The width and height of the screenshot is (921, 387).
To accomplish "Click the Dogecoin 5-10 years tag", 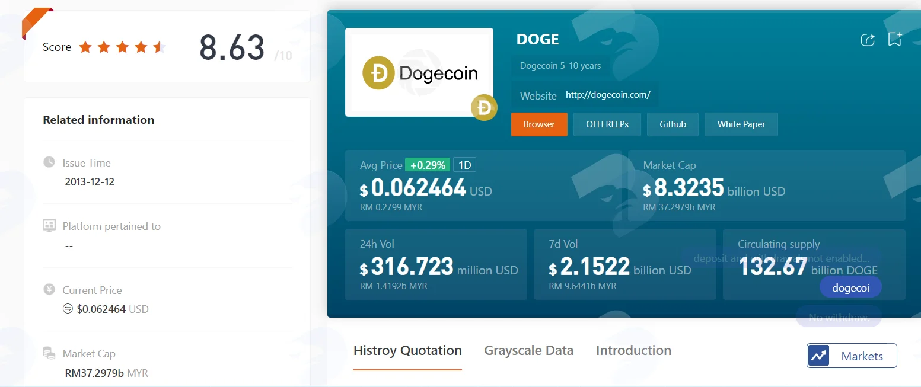I will (x=560, y=66).
